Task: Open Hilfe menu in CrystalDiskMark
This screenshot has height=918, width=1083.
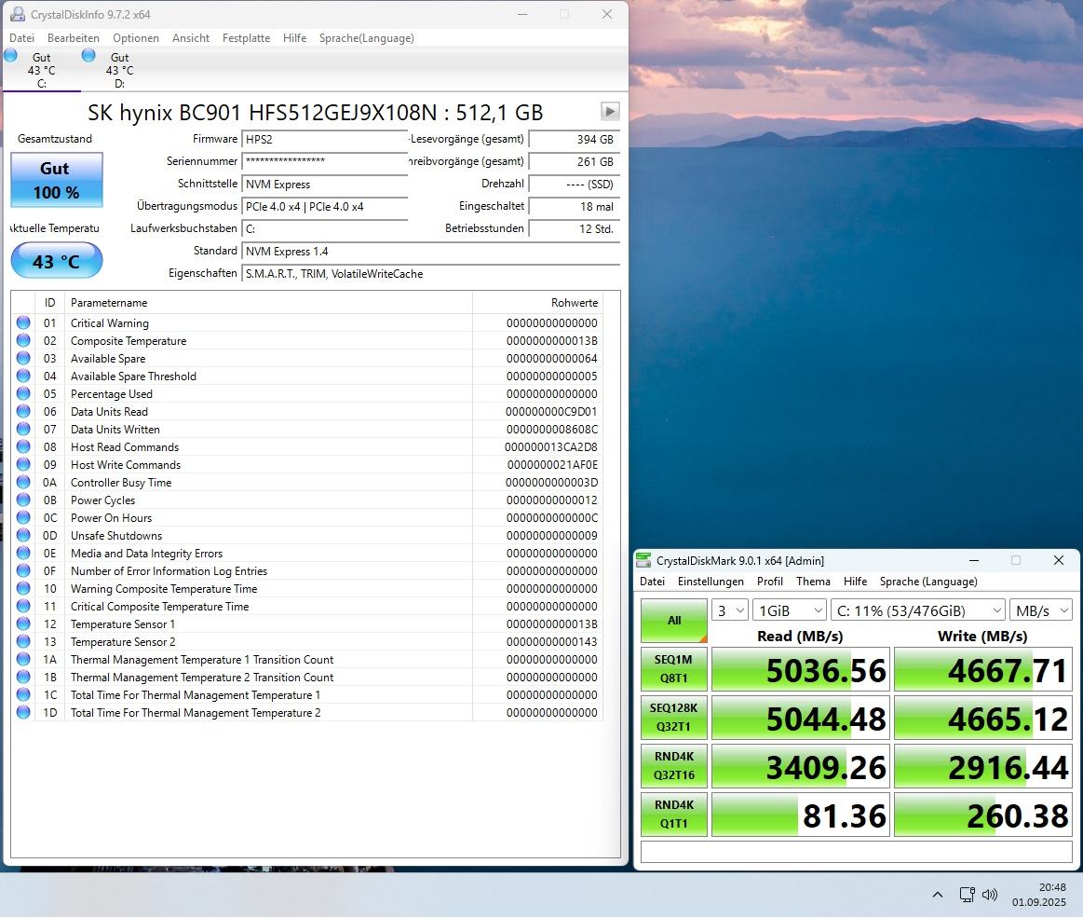Action: (855, 582)
